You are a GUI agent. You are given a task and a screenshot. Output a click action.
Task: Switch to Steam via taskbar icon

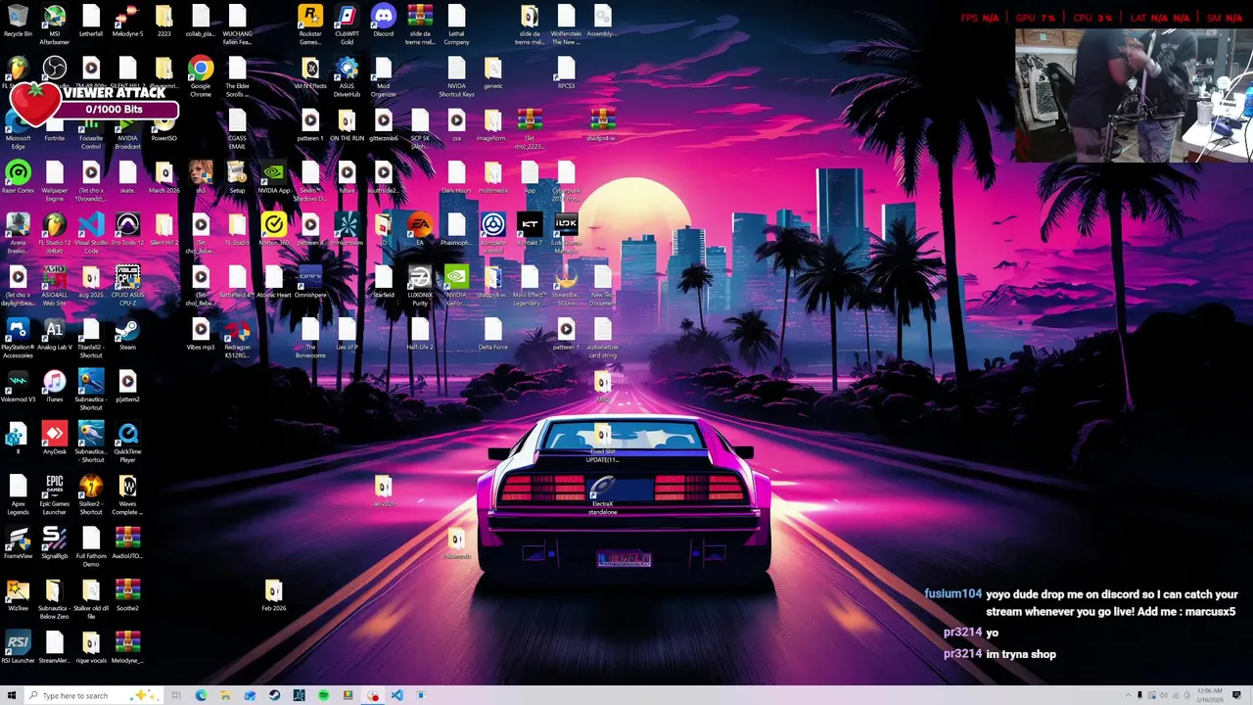(x=274, y=695)
